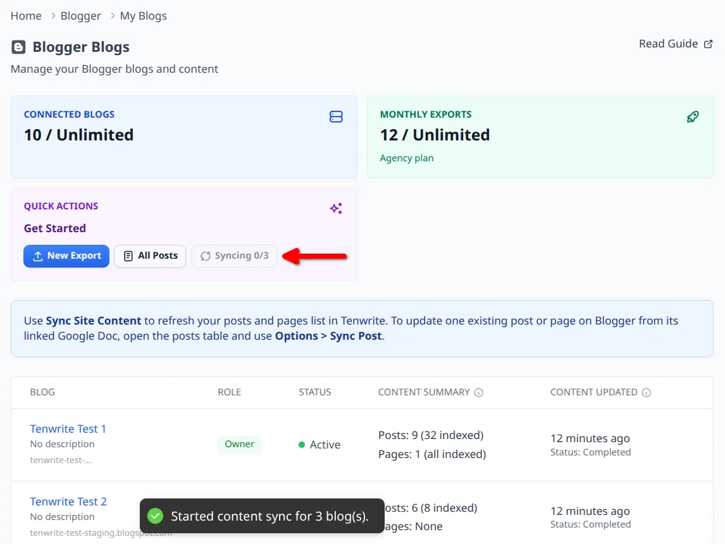Click 'Pages: None' in Tenwrite Test 2 row
This screenshot has height=544, width=725.
(413, 526)
